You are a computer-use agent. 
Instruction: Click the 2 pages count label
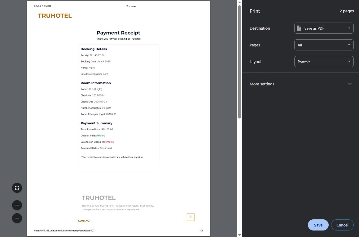tap(346, 11)
